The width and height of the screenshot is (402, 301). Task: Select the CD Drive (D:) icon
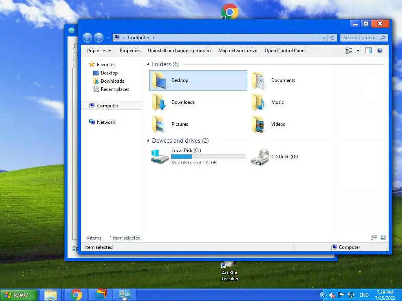(x=259, y=157)
